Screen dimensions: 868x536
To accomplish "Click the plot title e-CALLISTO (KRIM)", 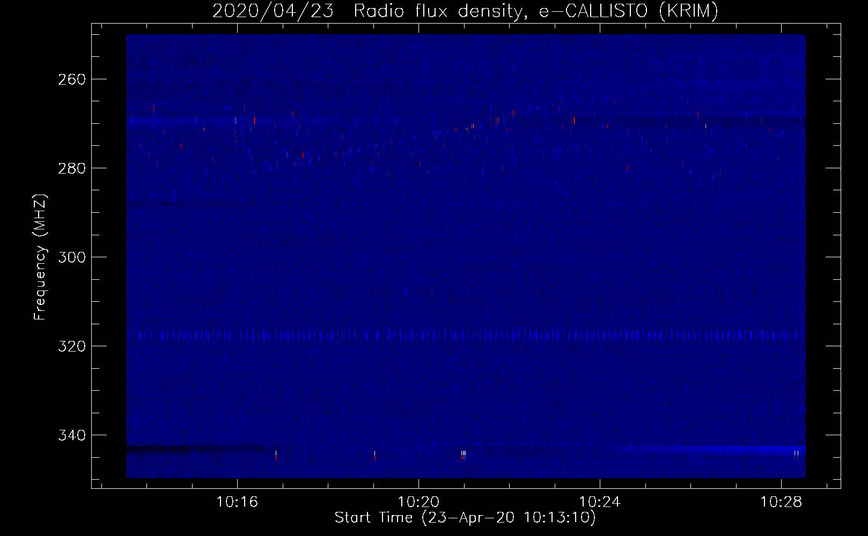I will tap(628, 11).
